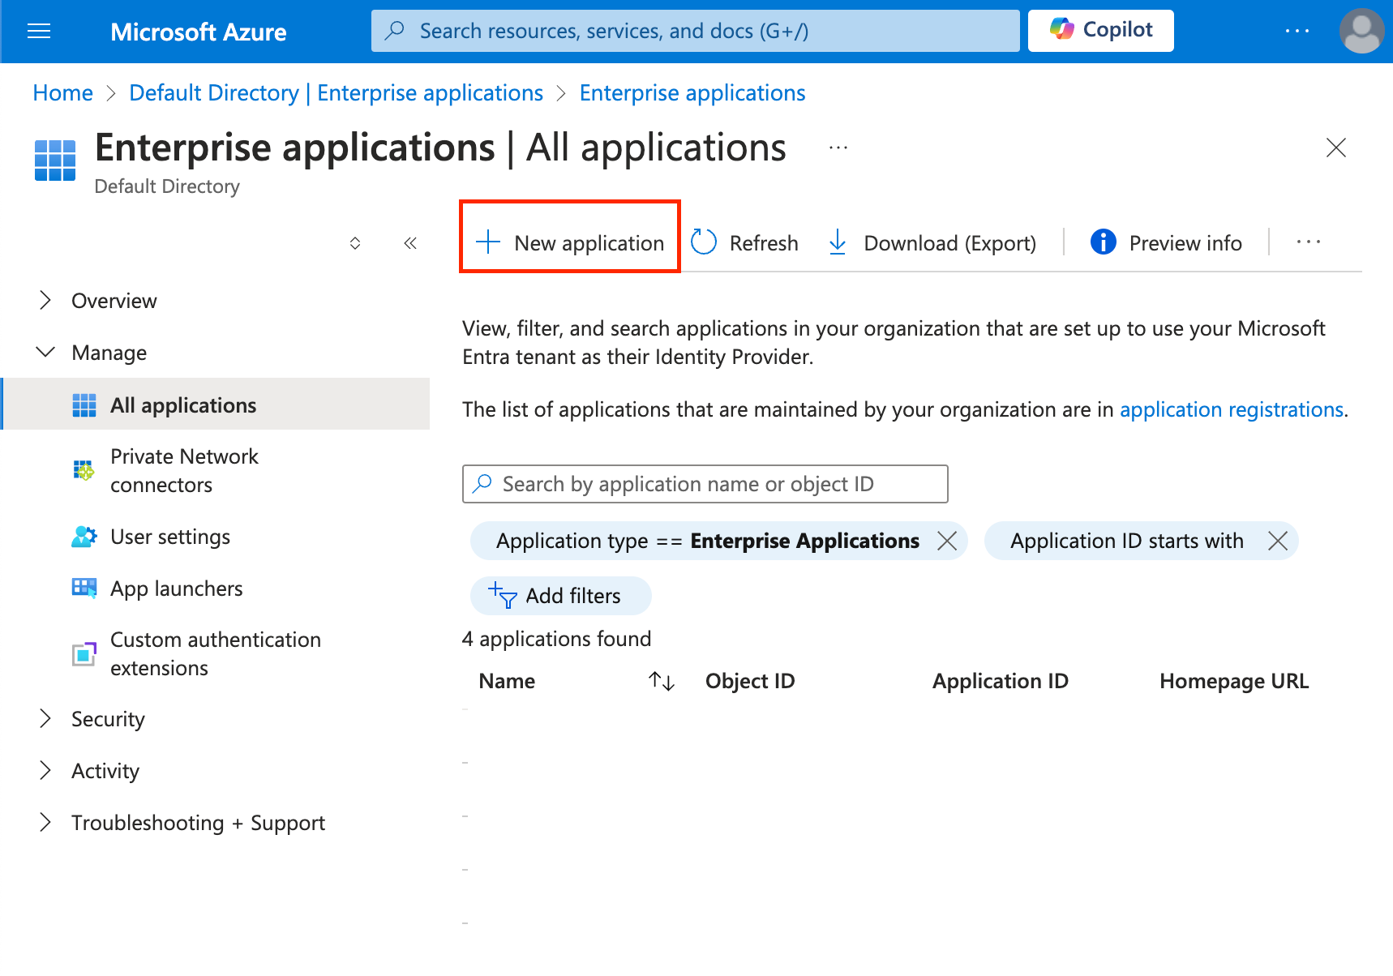This screenshot has width=1393, height=976.
Task: Click the Private Network connectors icon
Action: point(84,470)
